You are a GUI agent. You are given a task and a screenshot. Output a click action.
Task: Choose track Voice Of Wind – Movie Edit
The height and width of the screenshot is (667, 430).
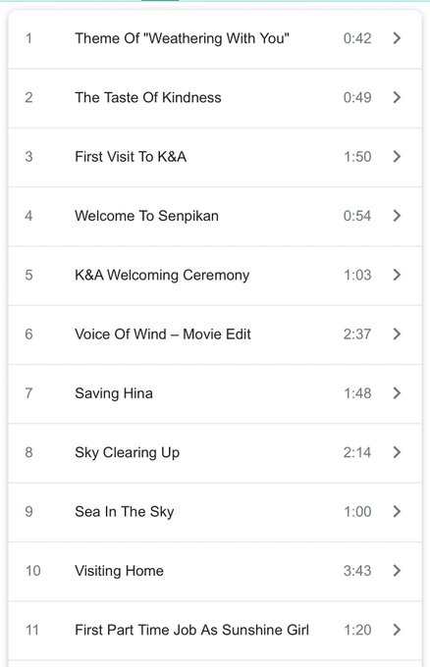[x=163, y=333]
